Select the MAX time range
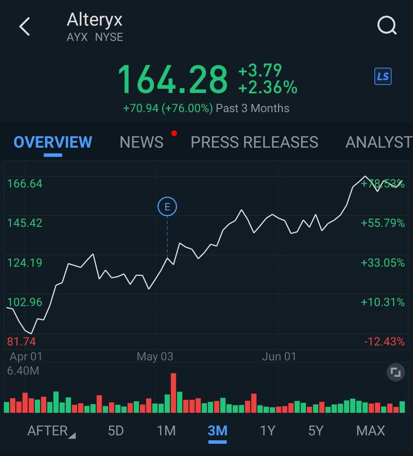The height and width of the screenshot is (456, 413). click(x=371, y=431)
